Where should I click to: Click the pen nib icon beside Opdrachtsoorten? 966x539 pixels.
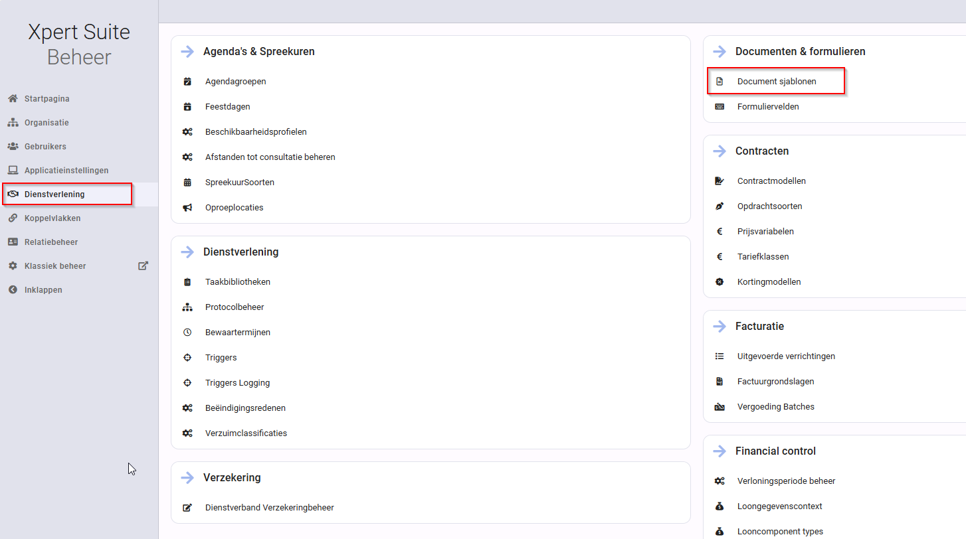pos(720,206)
